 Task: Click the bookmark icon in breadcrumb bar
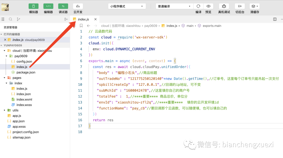pos(81,26)
